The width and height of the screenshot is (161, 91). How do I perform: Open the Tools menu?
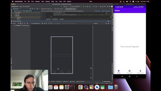pos(60,2)
